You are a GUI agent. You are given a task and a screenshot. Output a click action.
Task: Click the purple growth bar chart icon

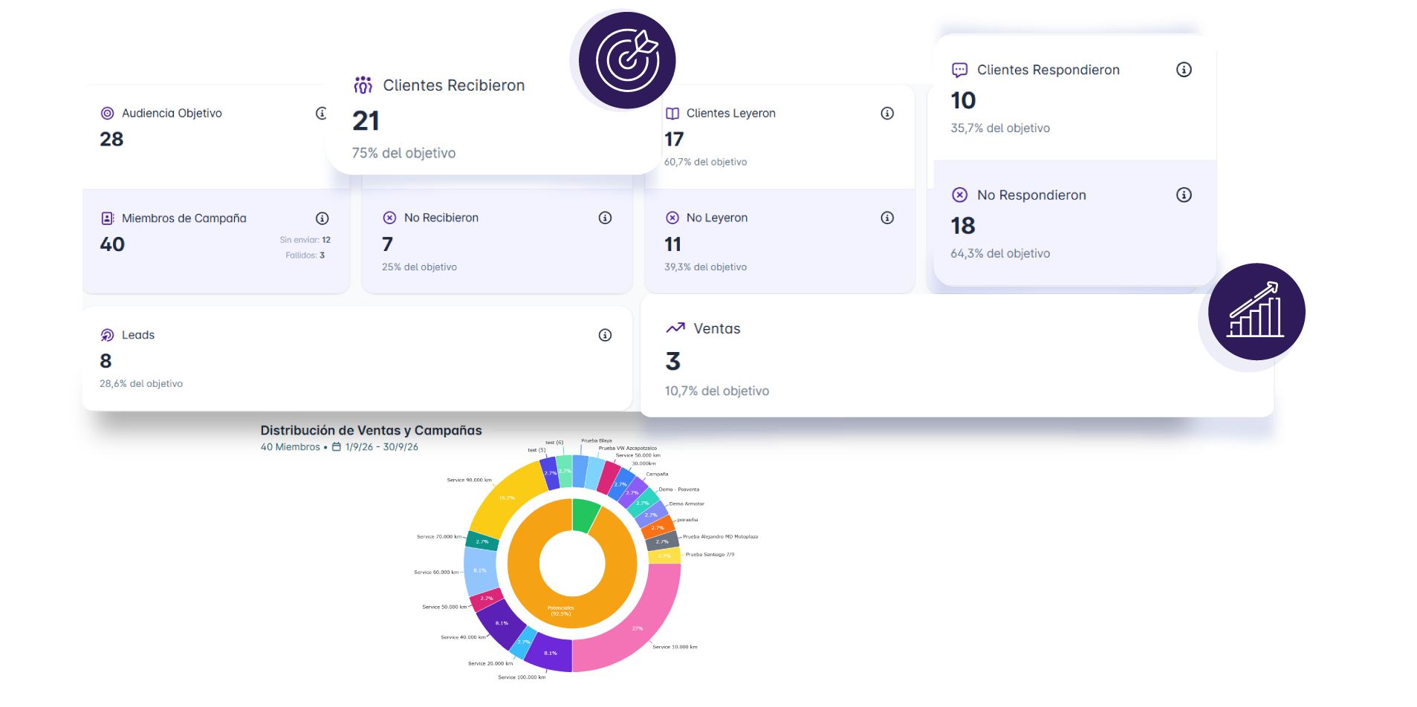pos(1257,312)
